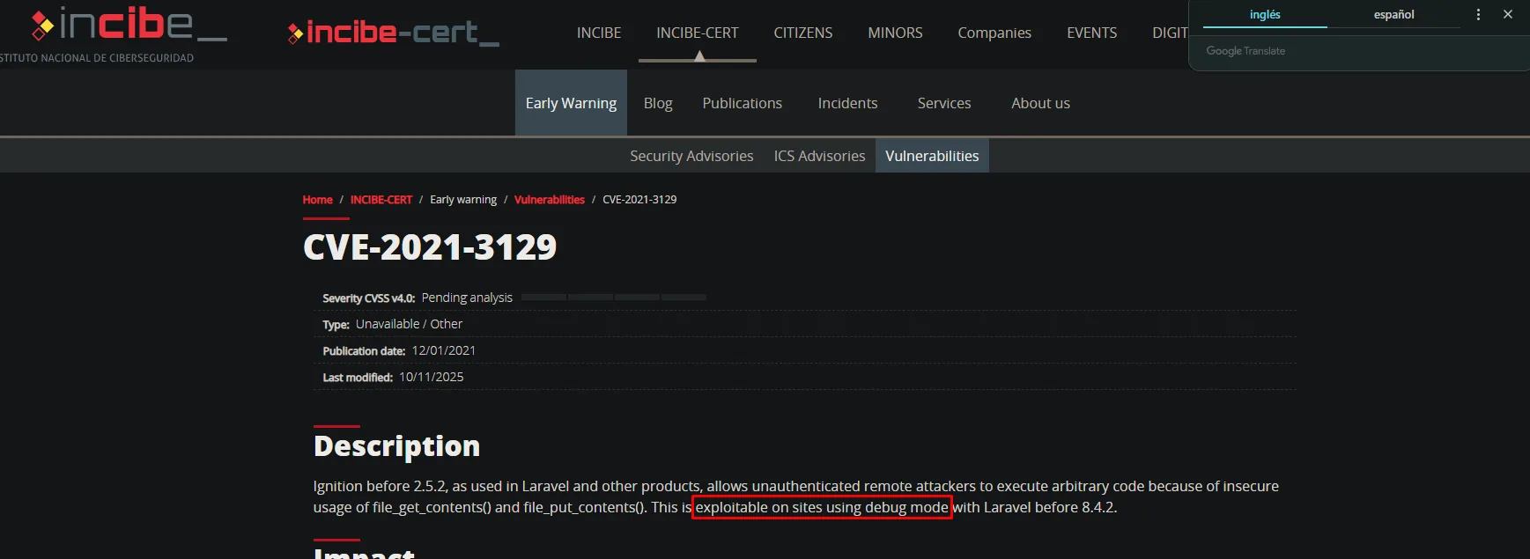This screenshot has width=1530, height=559.
Task: Go to the Blog section
Action: pyautogui.click(x=658, y=103)
